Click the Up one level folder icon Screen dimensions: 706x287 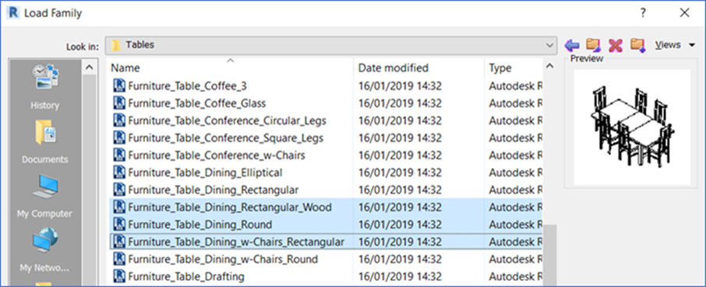point(594,44)
